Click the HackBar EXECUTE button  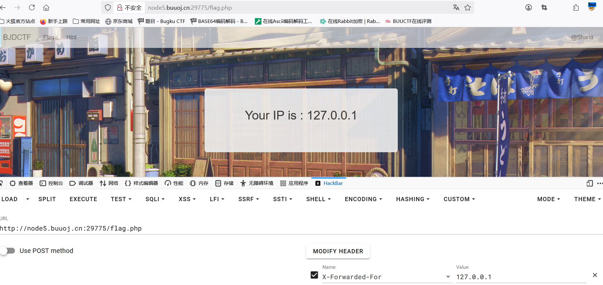point(83,199)
